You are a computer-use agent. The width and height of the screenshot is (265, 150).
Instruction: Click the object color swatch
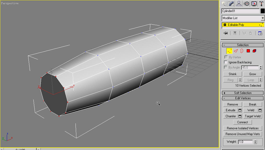[x=263, y=11]
